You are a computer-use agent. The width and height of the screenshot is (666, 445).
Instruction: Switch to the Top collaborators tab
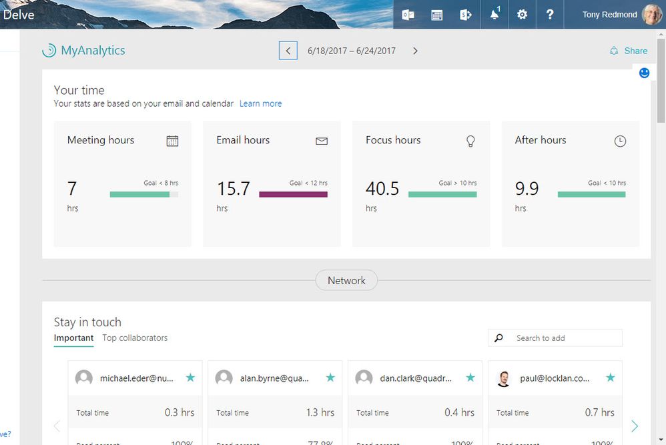pos(135,338)
